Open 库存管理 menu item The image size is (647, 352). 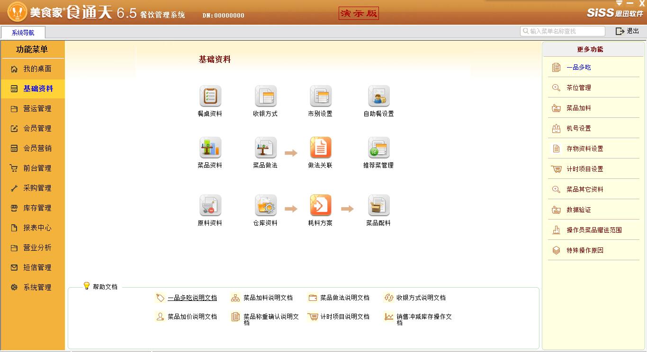pos(32,208)
